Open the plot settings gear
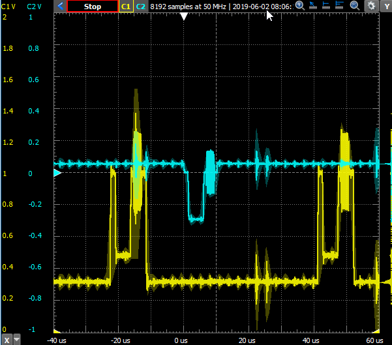 371,6
